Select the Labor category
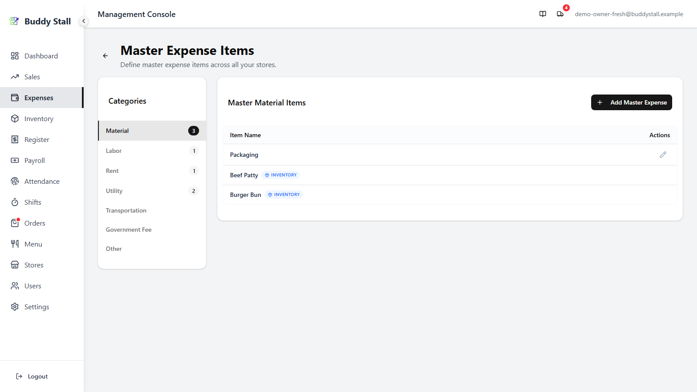Viewport: 697px width, 392px height. click(152, 151)
